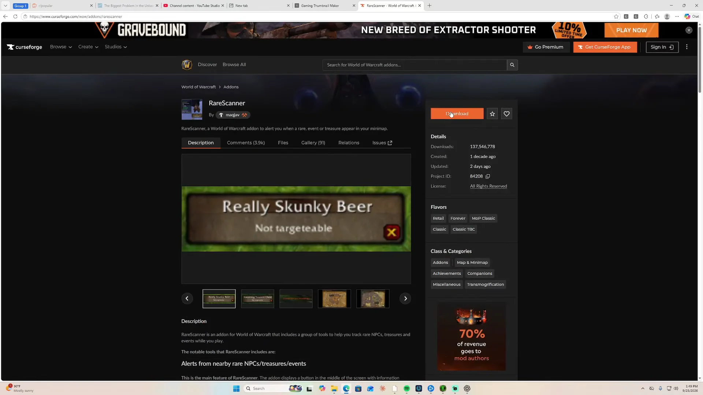Viewport: 703px width, 395px height.
Task: Open the Companions category tag
Action: point(480,274)
